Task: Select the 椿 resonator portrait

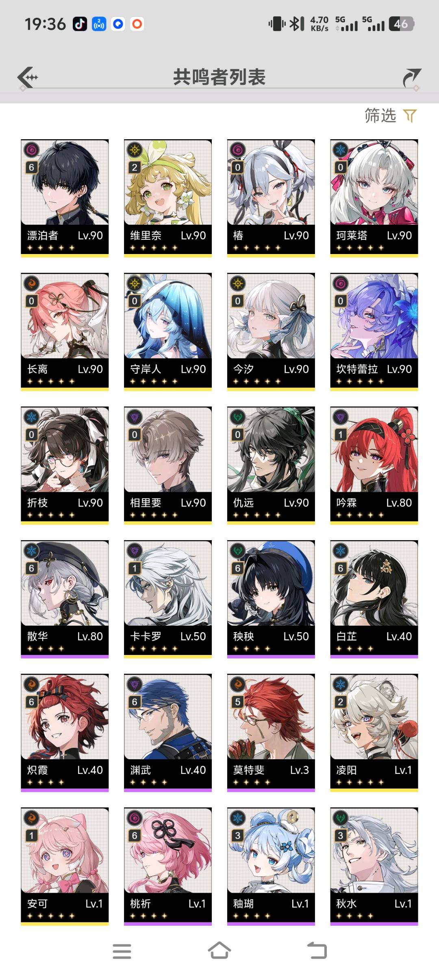Action: pos(271,198)
